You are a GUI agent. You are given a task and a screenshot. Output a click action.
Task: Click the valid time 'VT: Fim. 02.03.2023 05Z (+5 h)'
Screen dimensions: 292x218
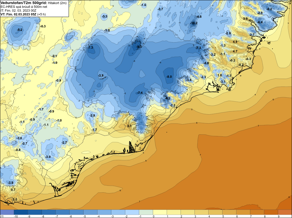pos(23,14)
